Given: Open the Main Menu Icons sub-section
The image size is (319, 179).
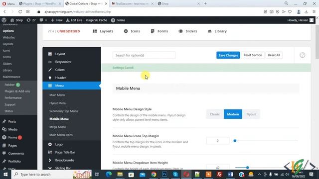Looking at the screenshot, I should pyautogui.click(x=61, y=135).
